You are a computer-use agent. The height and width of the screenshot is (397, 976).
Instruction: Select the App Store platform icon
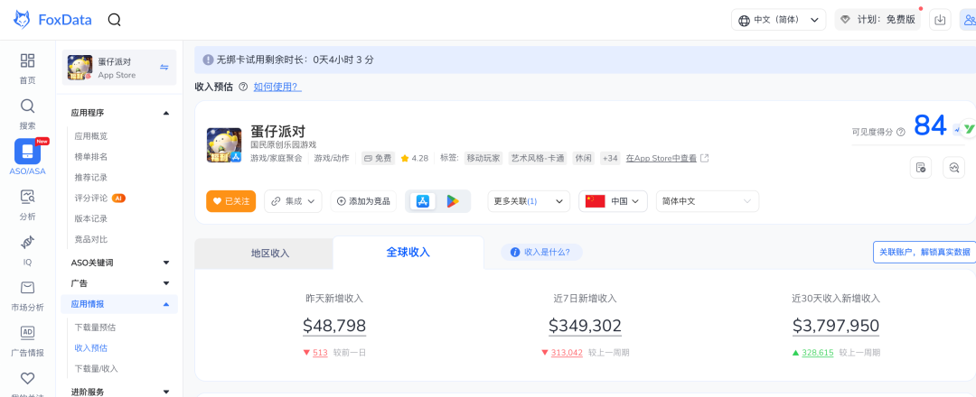click(x=423, y=201)
